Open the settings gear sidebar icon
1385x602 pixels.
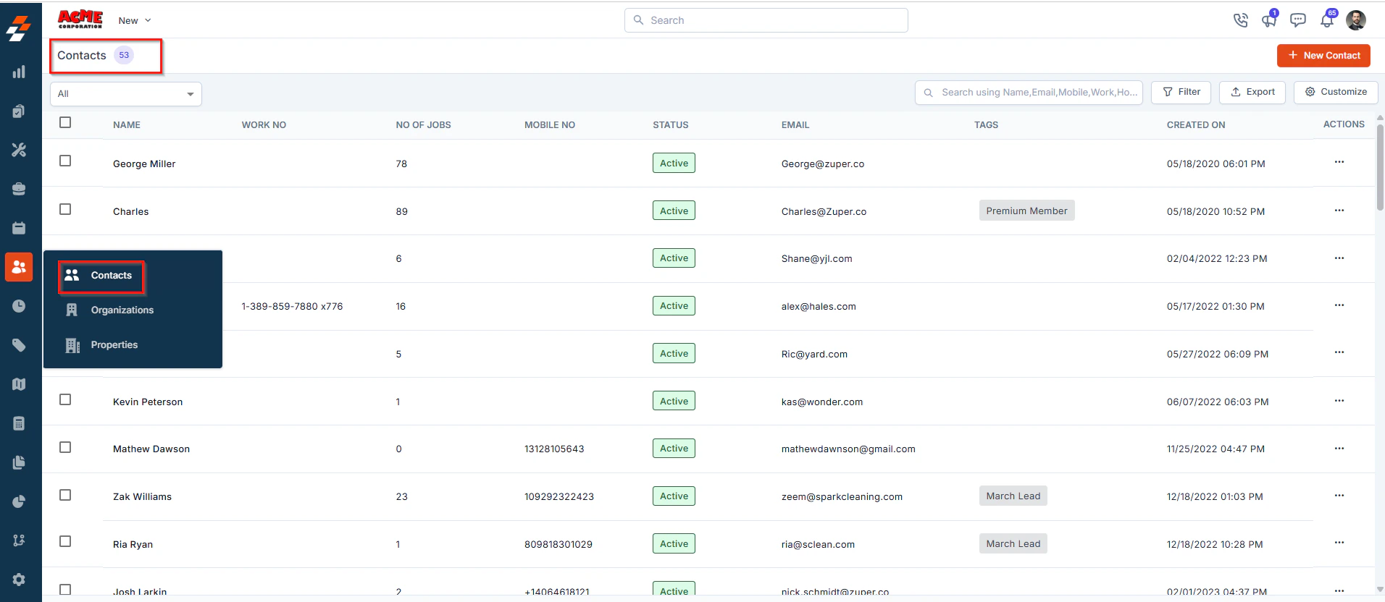19,580
